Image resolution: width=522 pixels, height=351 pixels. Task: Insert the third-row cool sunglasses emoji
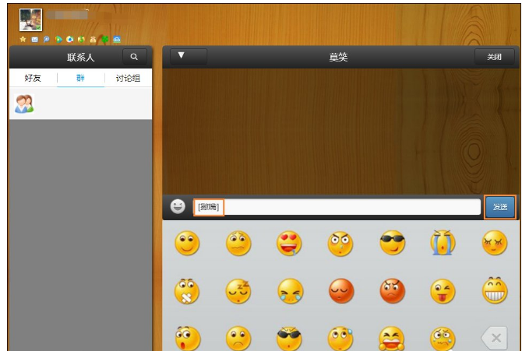[289, 339]
